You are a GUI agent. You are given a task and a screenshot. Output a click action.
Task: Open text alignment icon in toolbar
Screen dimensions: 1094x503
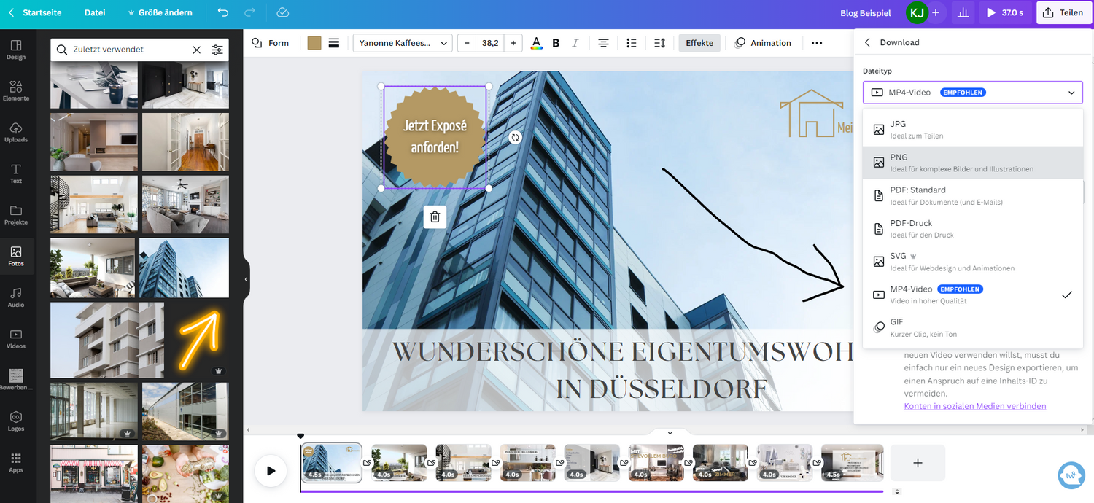(x=603, y=43)
